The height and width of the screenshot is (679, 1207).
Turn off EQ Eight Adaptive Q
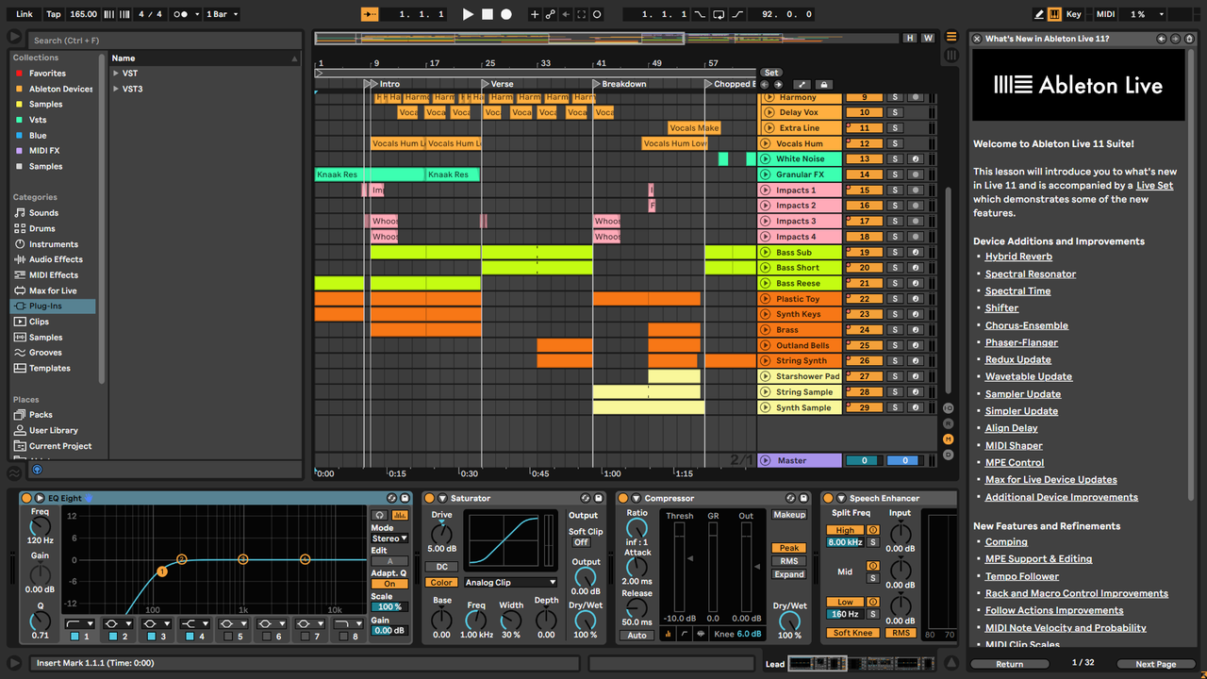(389, 584)
